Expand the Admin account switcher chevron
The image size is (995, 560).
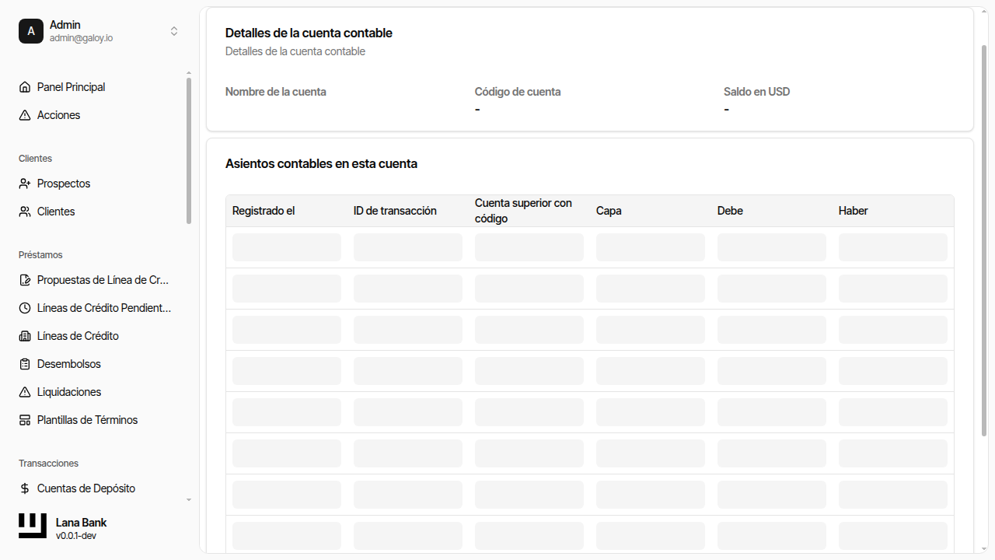tap(174, 31)
